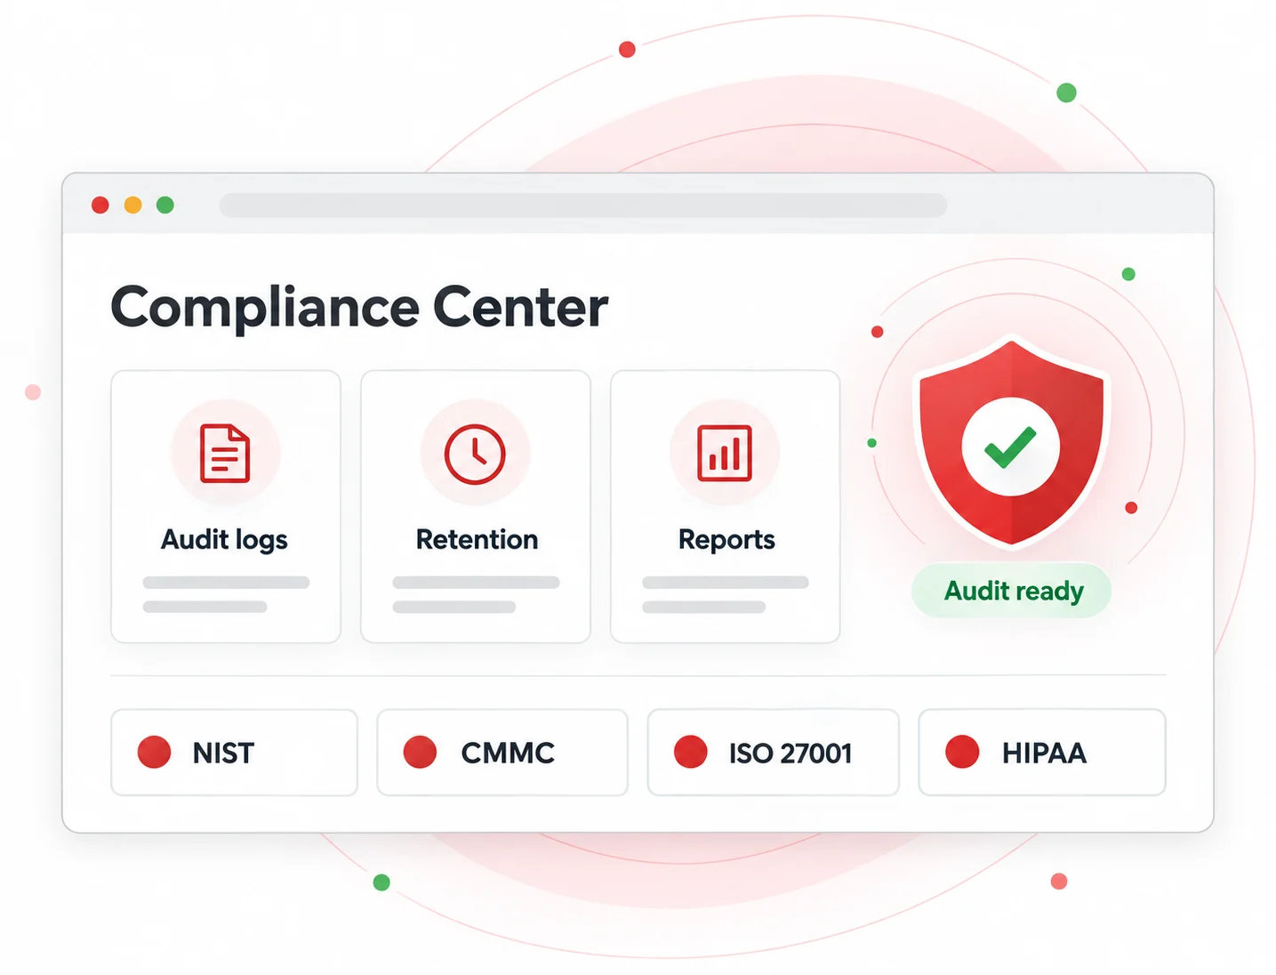Screen dimensions: 1276x975
Task: Click the red dot beside ISO 27001
Action: (x=690, y=752)
